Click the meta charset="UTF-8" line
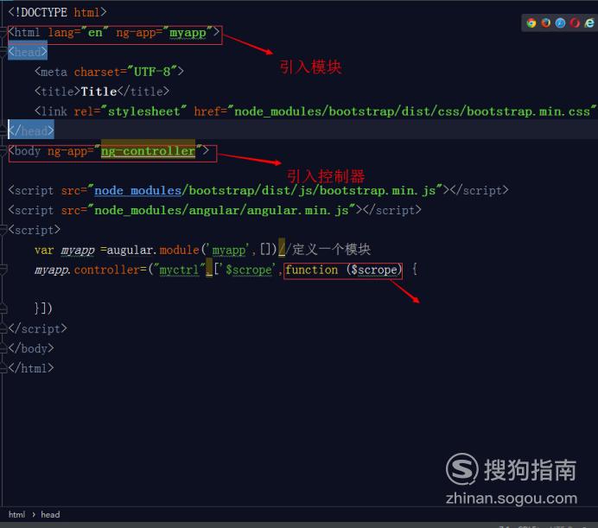This screenshot has width=598, height=528. pos(109,72)
